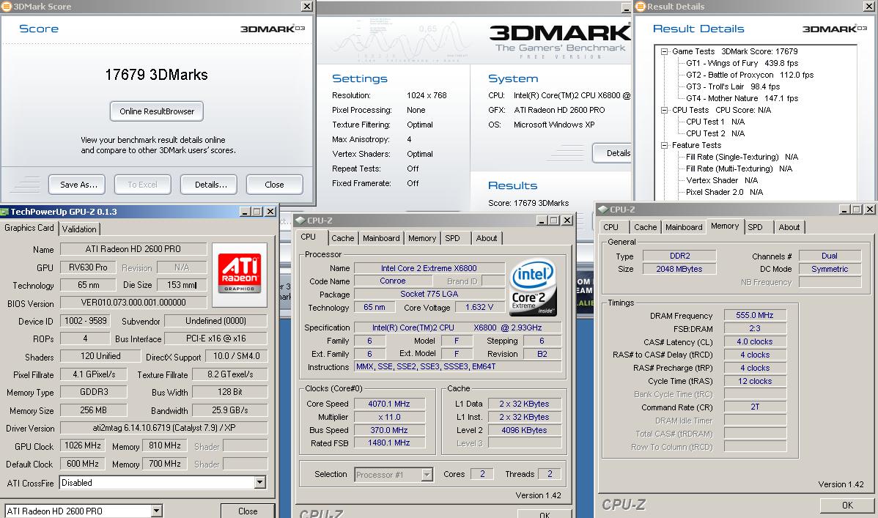Select the Fill Rate (Multi-Texturing) row

739,169
